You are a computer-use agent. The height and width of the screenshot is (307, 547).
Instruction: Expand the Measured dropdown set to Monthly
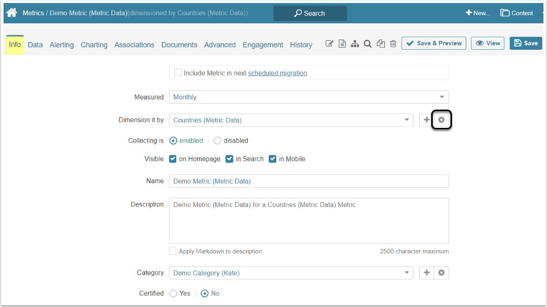(x=308, y=97)
